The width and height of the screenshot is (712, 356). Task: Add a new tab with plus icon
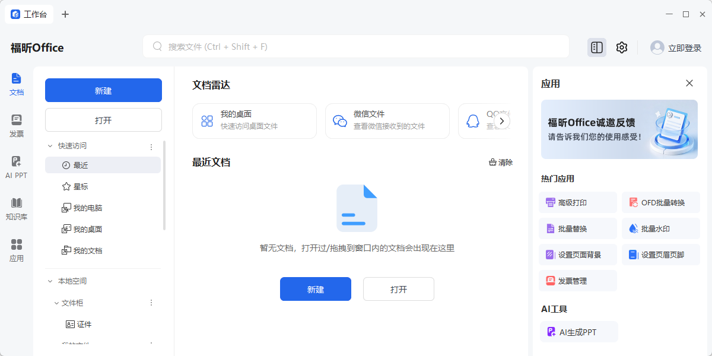click(x=65, y=14)
